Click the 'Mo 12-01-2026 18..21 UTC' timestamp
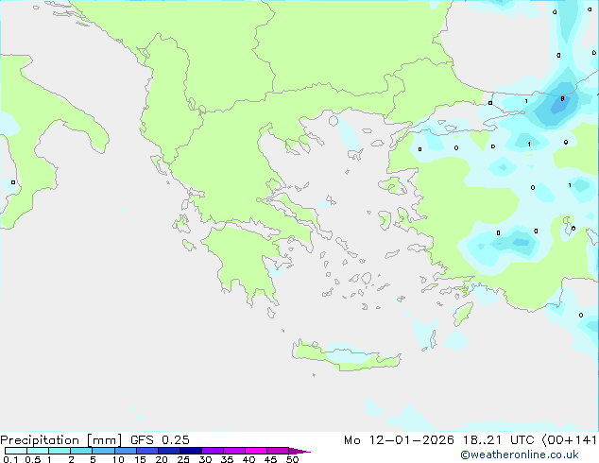This screenshot has height=463, width=599. point(439,440)
